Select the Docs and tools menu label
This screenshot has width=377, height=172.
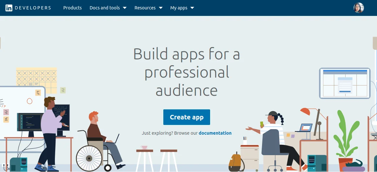105,8
